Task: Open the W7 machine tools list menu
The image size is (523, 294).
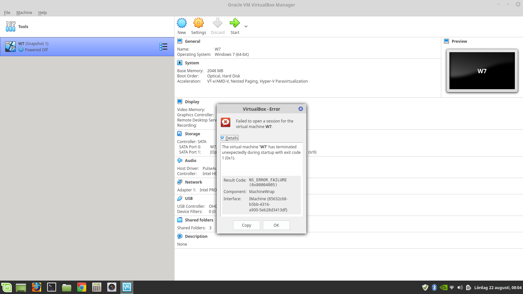Action: click(x=163, y=47)
